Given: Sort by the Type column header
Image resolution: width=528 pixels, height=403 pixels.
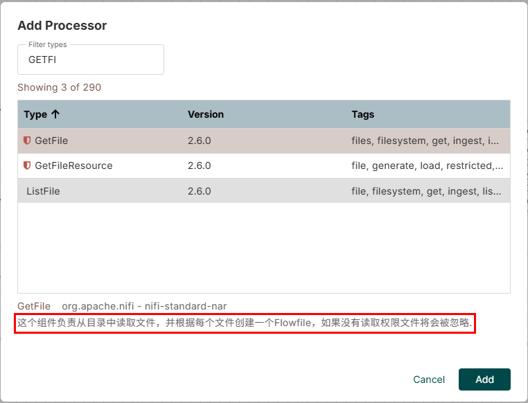Looking at the screenshot, I should pos(35,114).
